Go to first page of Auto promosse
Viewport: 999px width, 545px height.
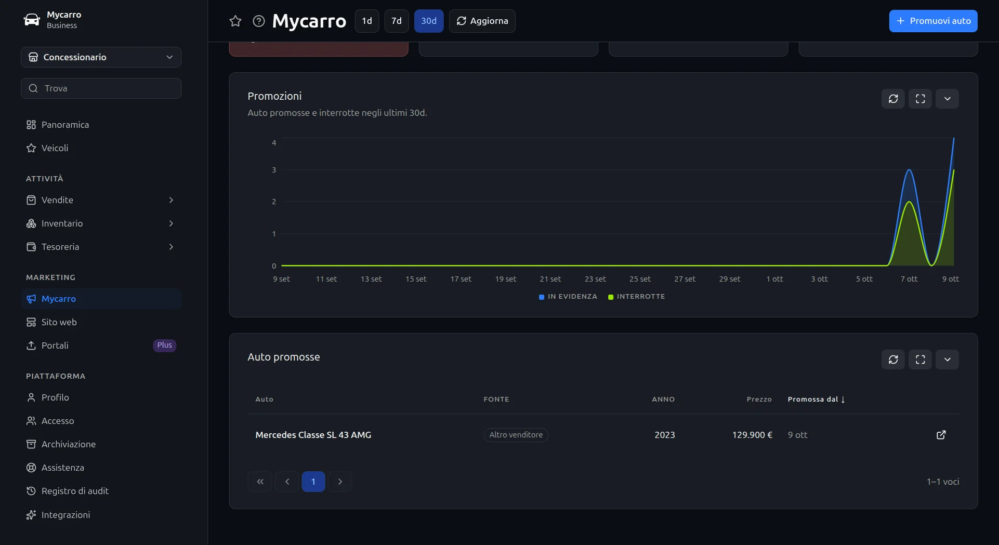point(260,482)
